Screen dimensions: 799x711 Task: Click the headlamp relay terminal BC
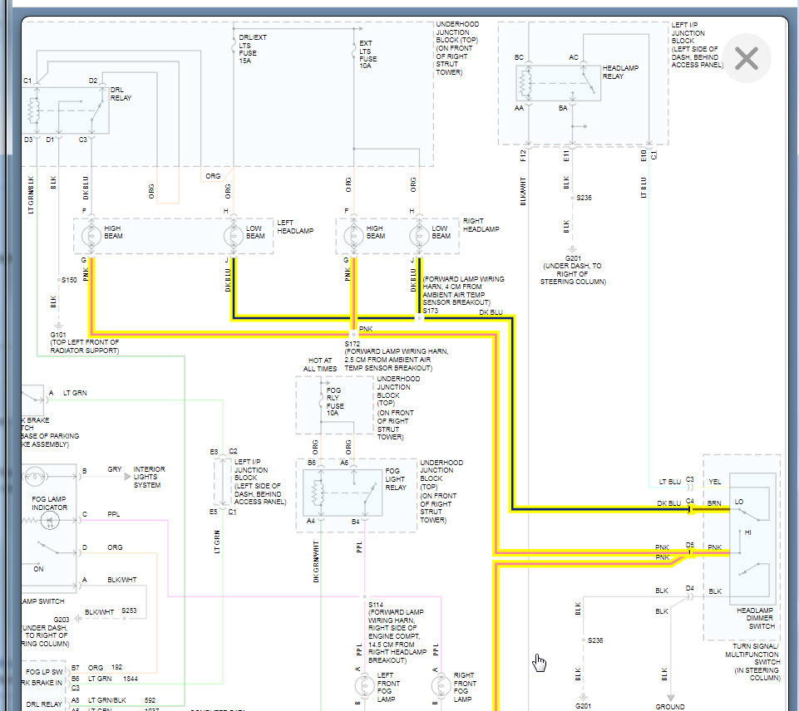pos(519,57)
